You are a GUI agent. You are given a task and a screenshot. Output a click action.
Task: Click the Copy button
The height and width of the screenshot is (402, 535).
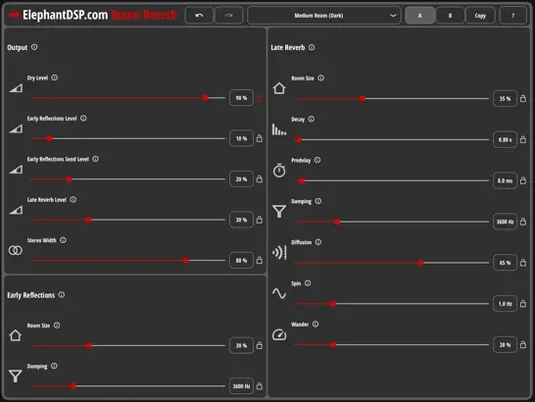(480, 16)
